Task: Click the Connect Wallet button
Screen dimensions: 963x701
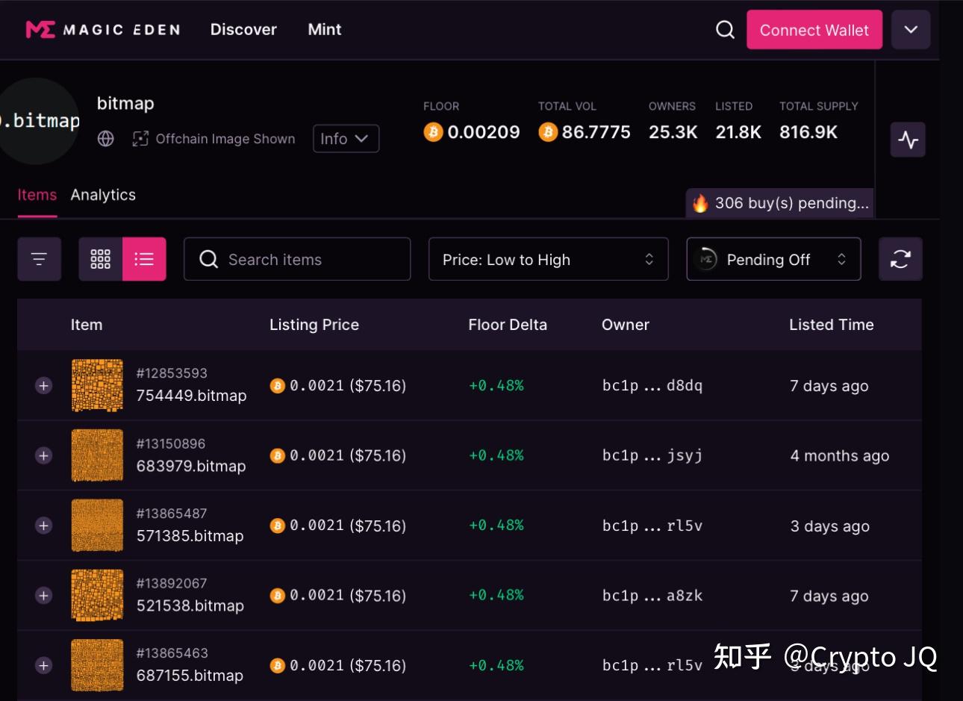Action: [x=814, y=30]
